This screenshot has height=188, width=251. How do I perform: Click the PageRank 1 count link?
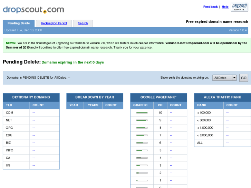coord(171,180)
